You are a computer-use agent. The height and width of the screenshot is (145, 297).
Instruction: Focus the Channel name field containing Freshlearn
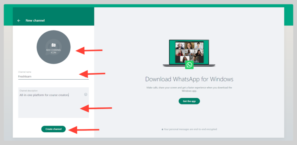[x=53, y=77]
